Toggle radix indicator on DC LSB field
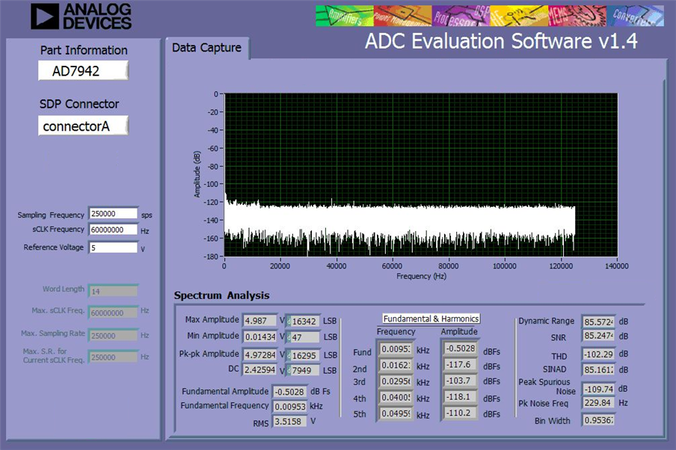 (x=289, y=371)
